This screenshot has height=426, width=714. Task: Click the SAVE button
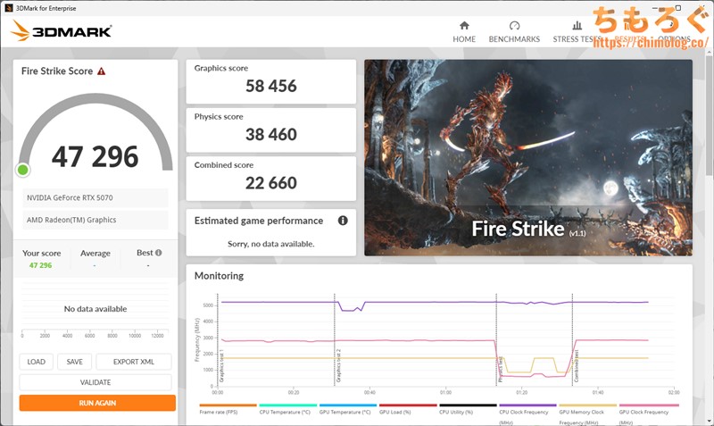[75, 362]
